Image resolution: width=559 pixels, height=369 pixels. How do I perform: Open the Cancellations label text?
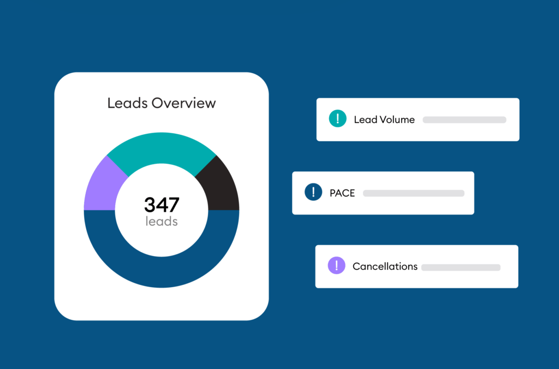click(385, 266)
